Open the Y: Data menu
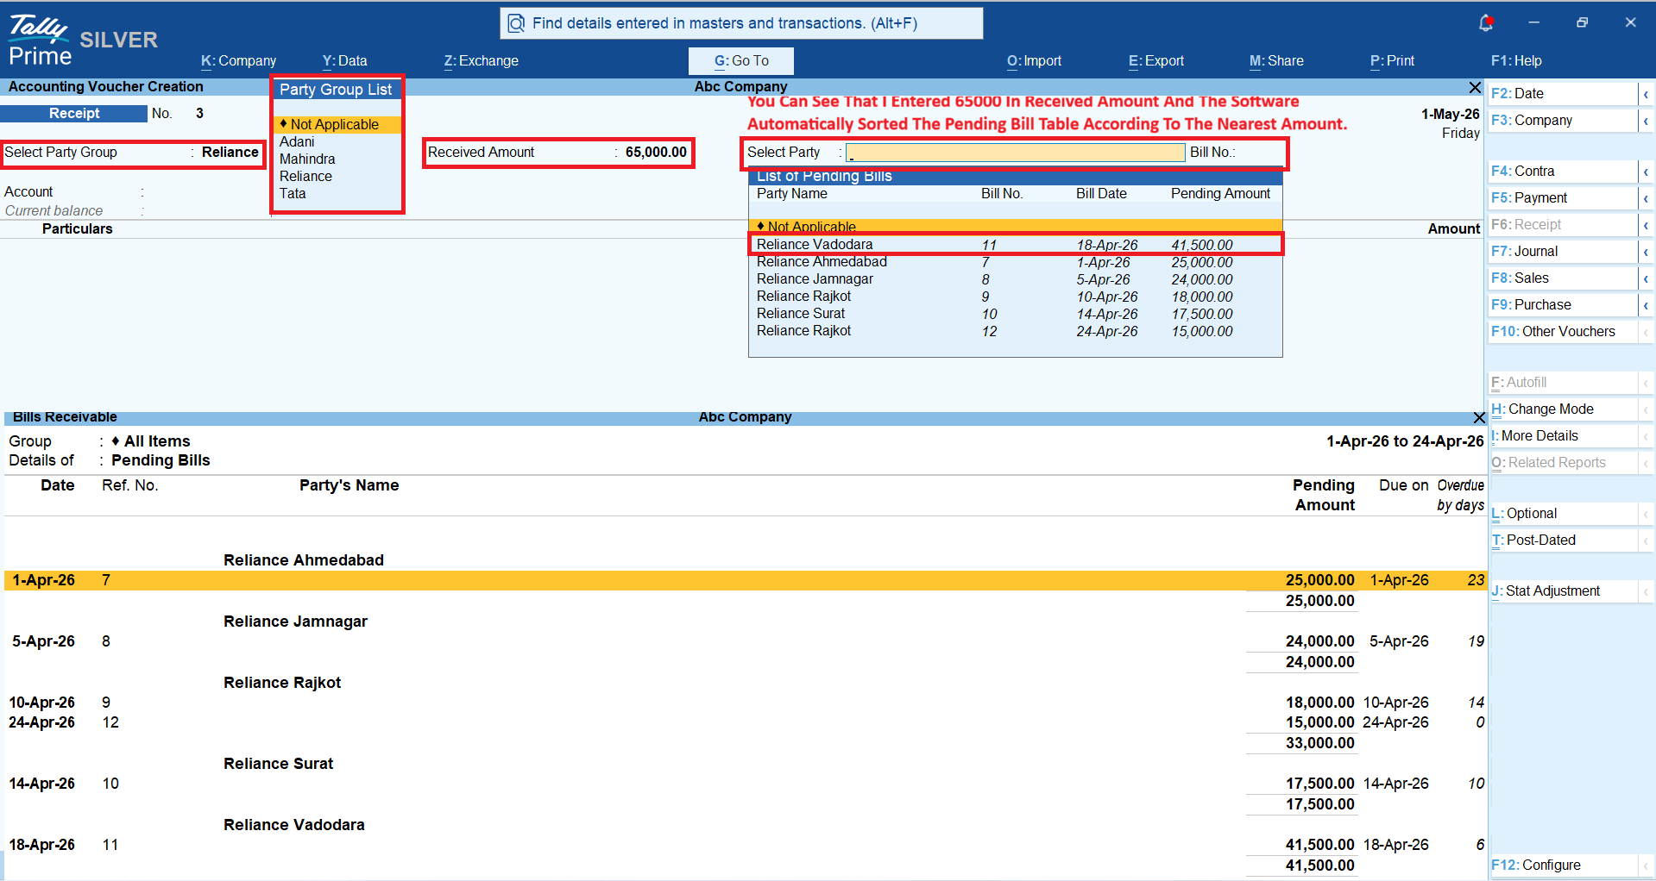Screen dimensions: 1656x881 (344, 61)
